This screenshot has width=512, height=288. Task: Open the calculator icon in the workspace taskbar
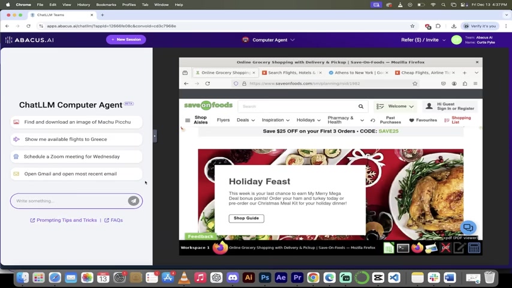[x=474, y=248]
